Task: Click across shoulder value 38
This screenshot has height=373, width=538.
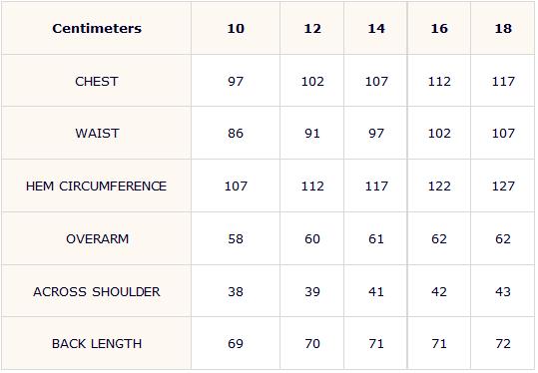Action: point(236,292)
